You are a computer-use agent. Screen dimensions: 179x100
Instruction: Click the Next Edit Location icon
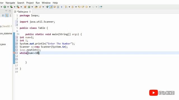click(83, 7)
